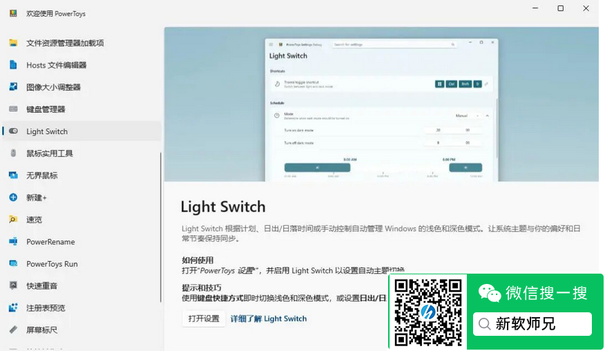Open the 屏幕标尺 sidebar item
The height and width of the screenshot is (351, 605).
(41, 330)
